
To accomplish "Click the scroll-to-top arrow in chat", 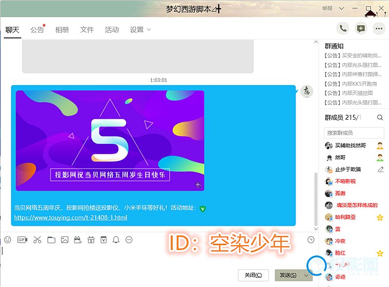I will pos(316,42).
